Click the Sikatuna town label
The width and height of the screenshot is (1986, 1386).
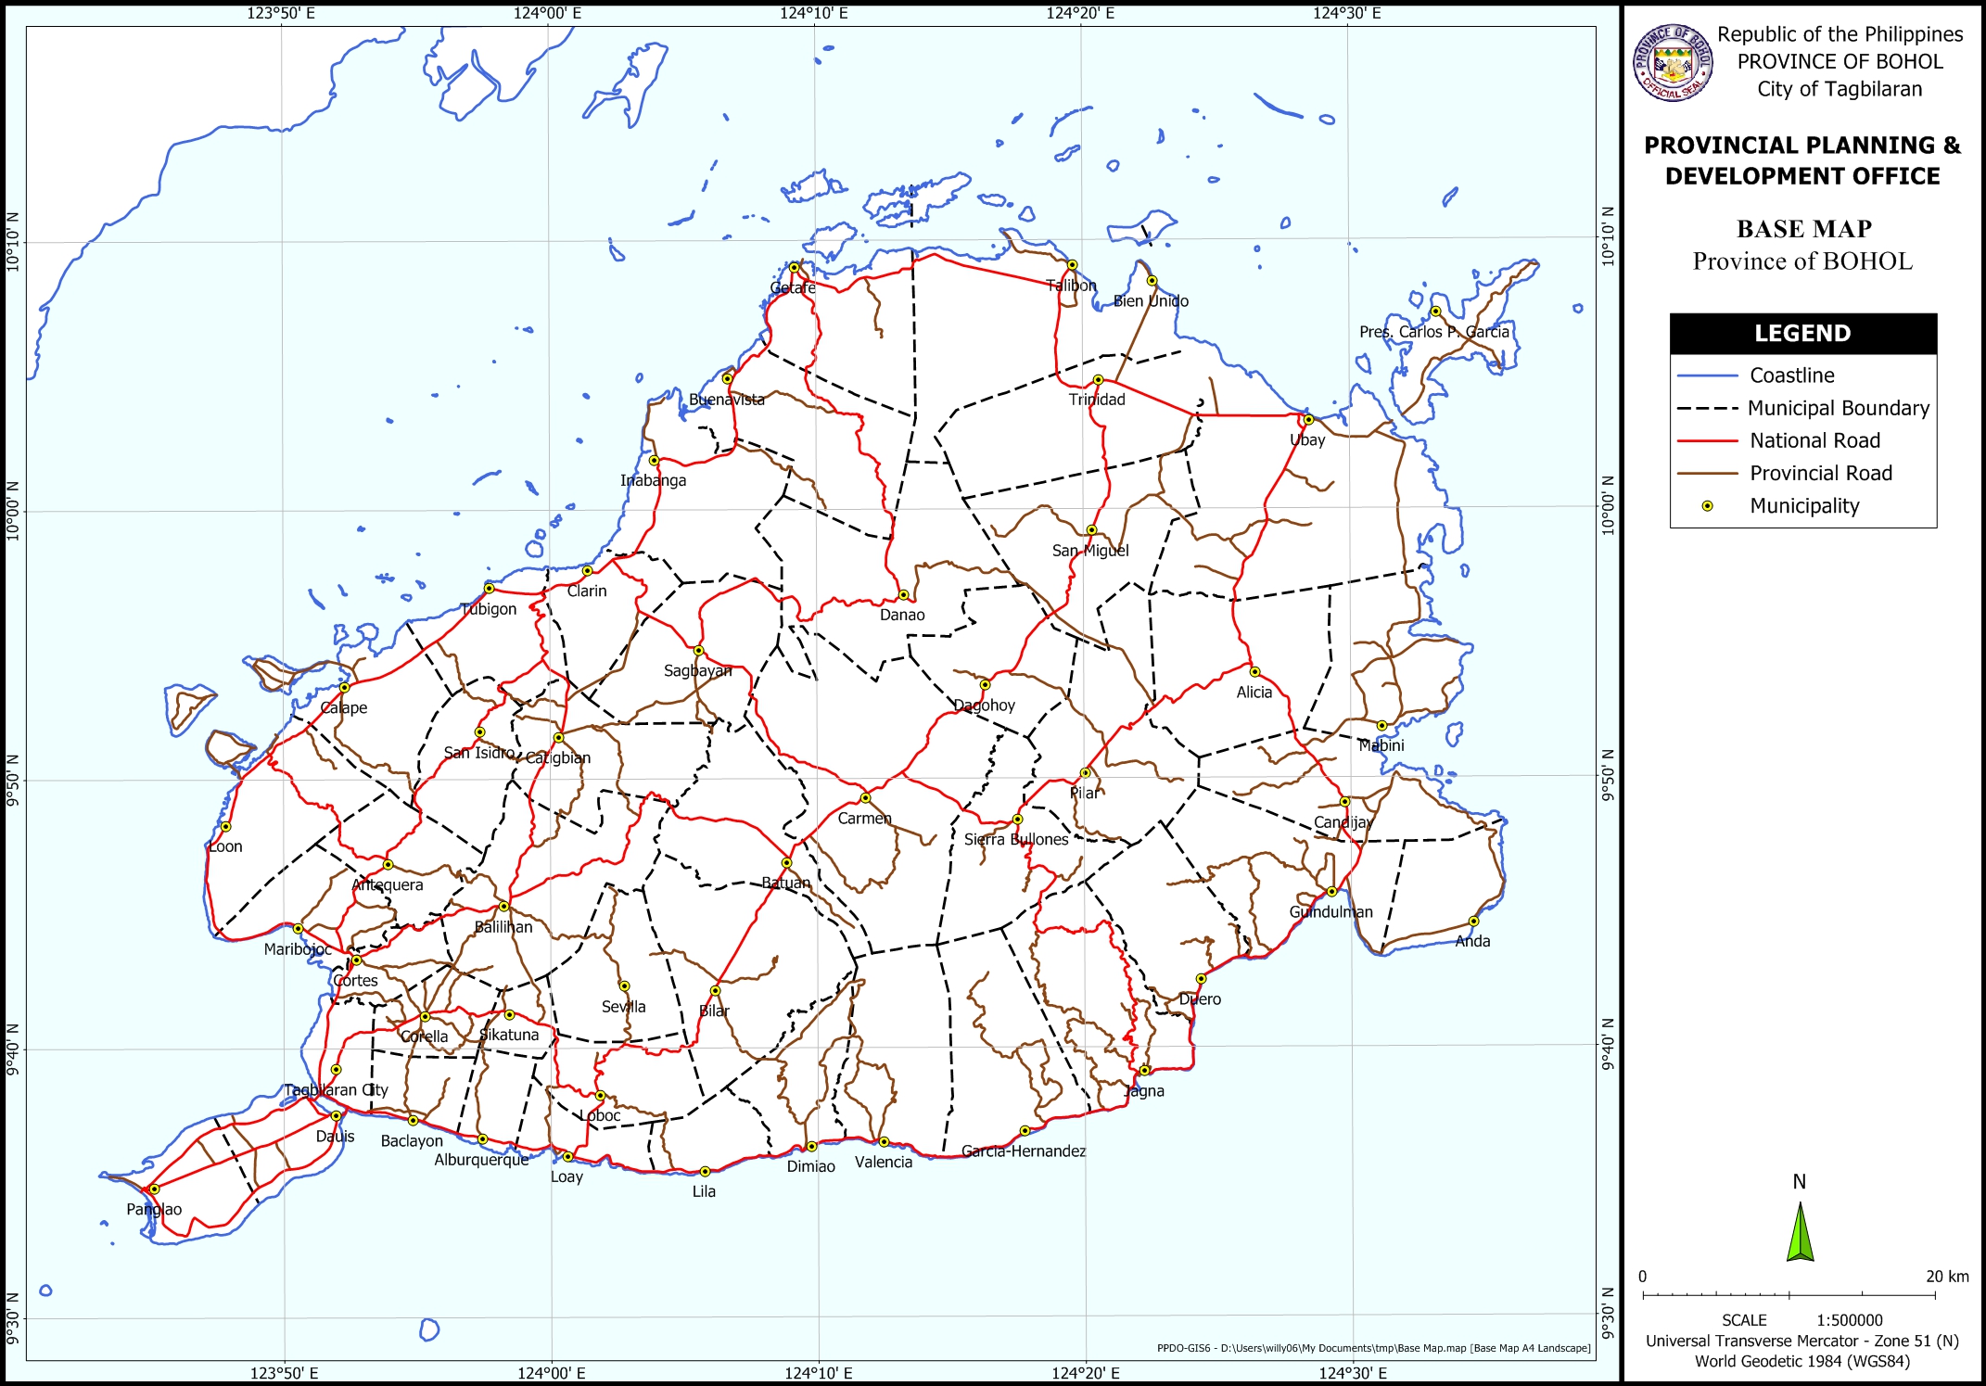point(508,1036)
